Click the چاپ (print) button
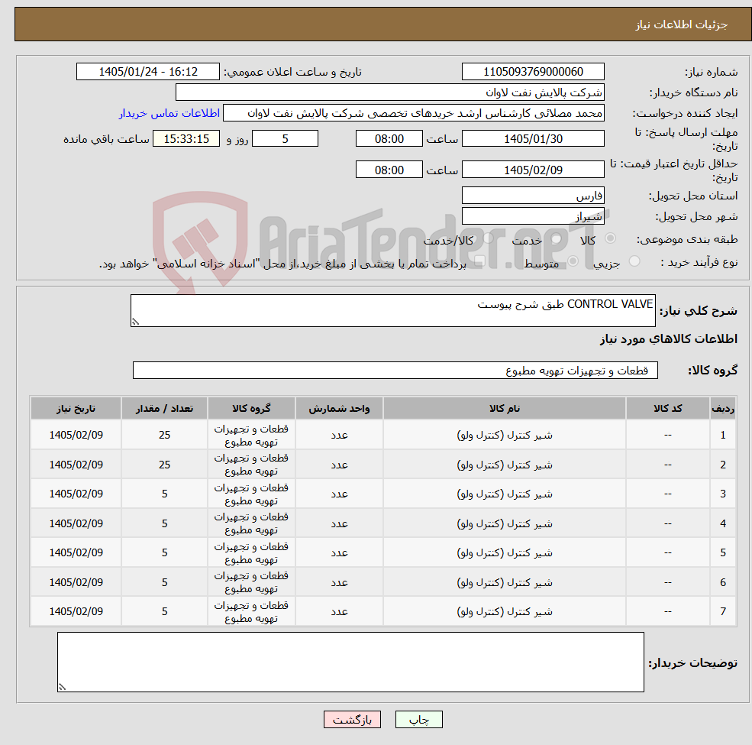The height and width of the screenshot is (745, 752). coord(418,719)
